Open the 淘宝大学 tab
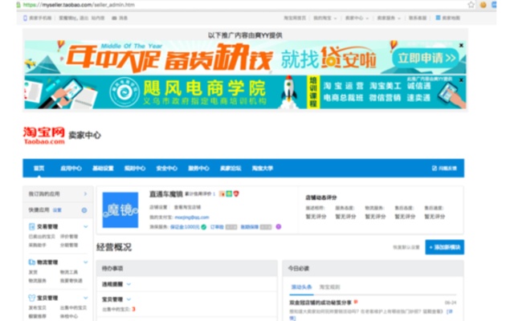Image resolution: width=514 pixels, height=321 pixels. tap(263, 168)
